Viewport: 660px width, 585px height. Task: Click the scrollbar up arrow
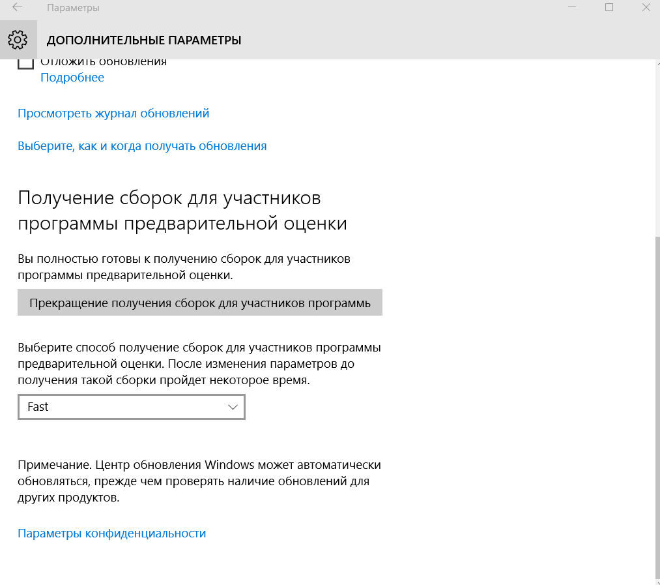(656, 63)
